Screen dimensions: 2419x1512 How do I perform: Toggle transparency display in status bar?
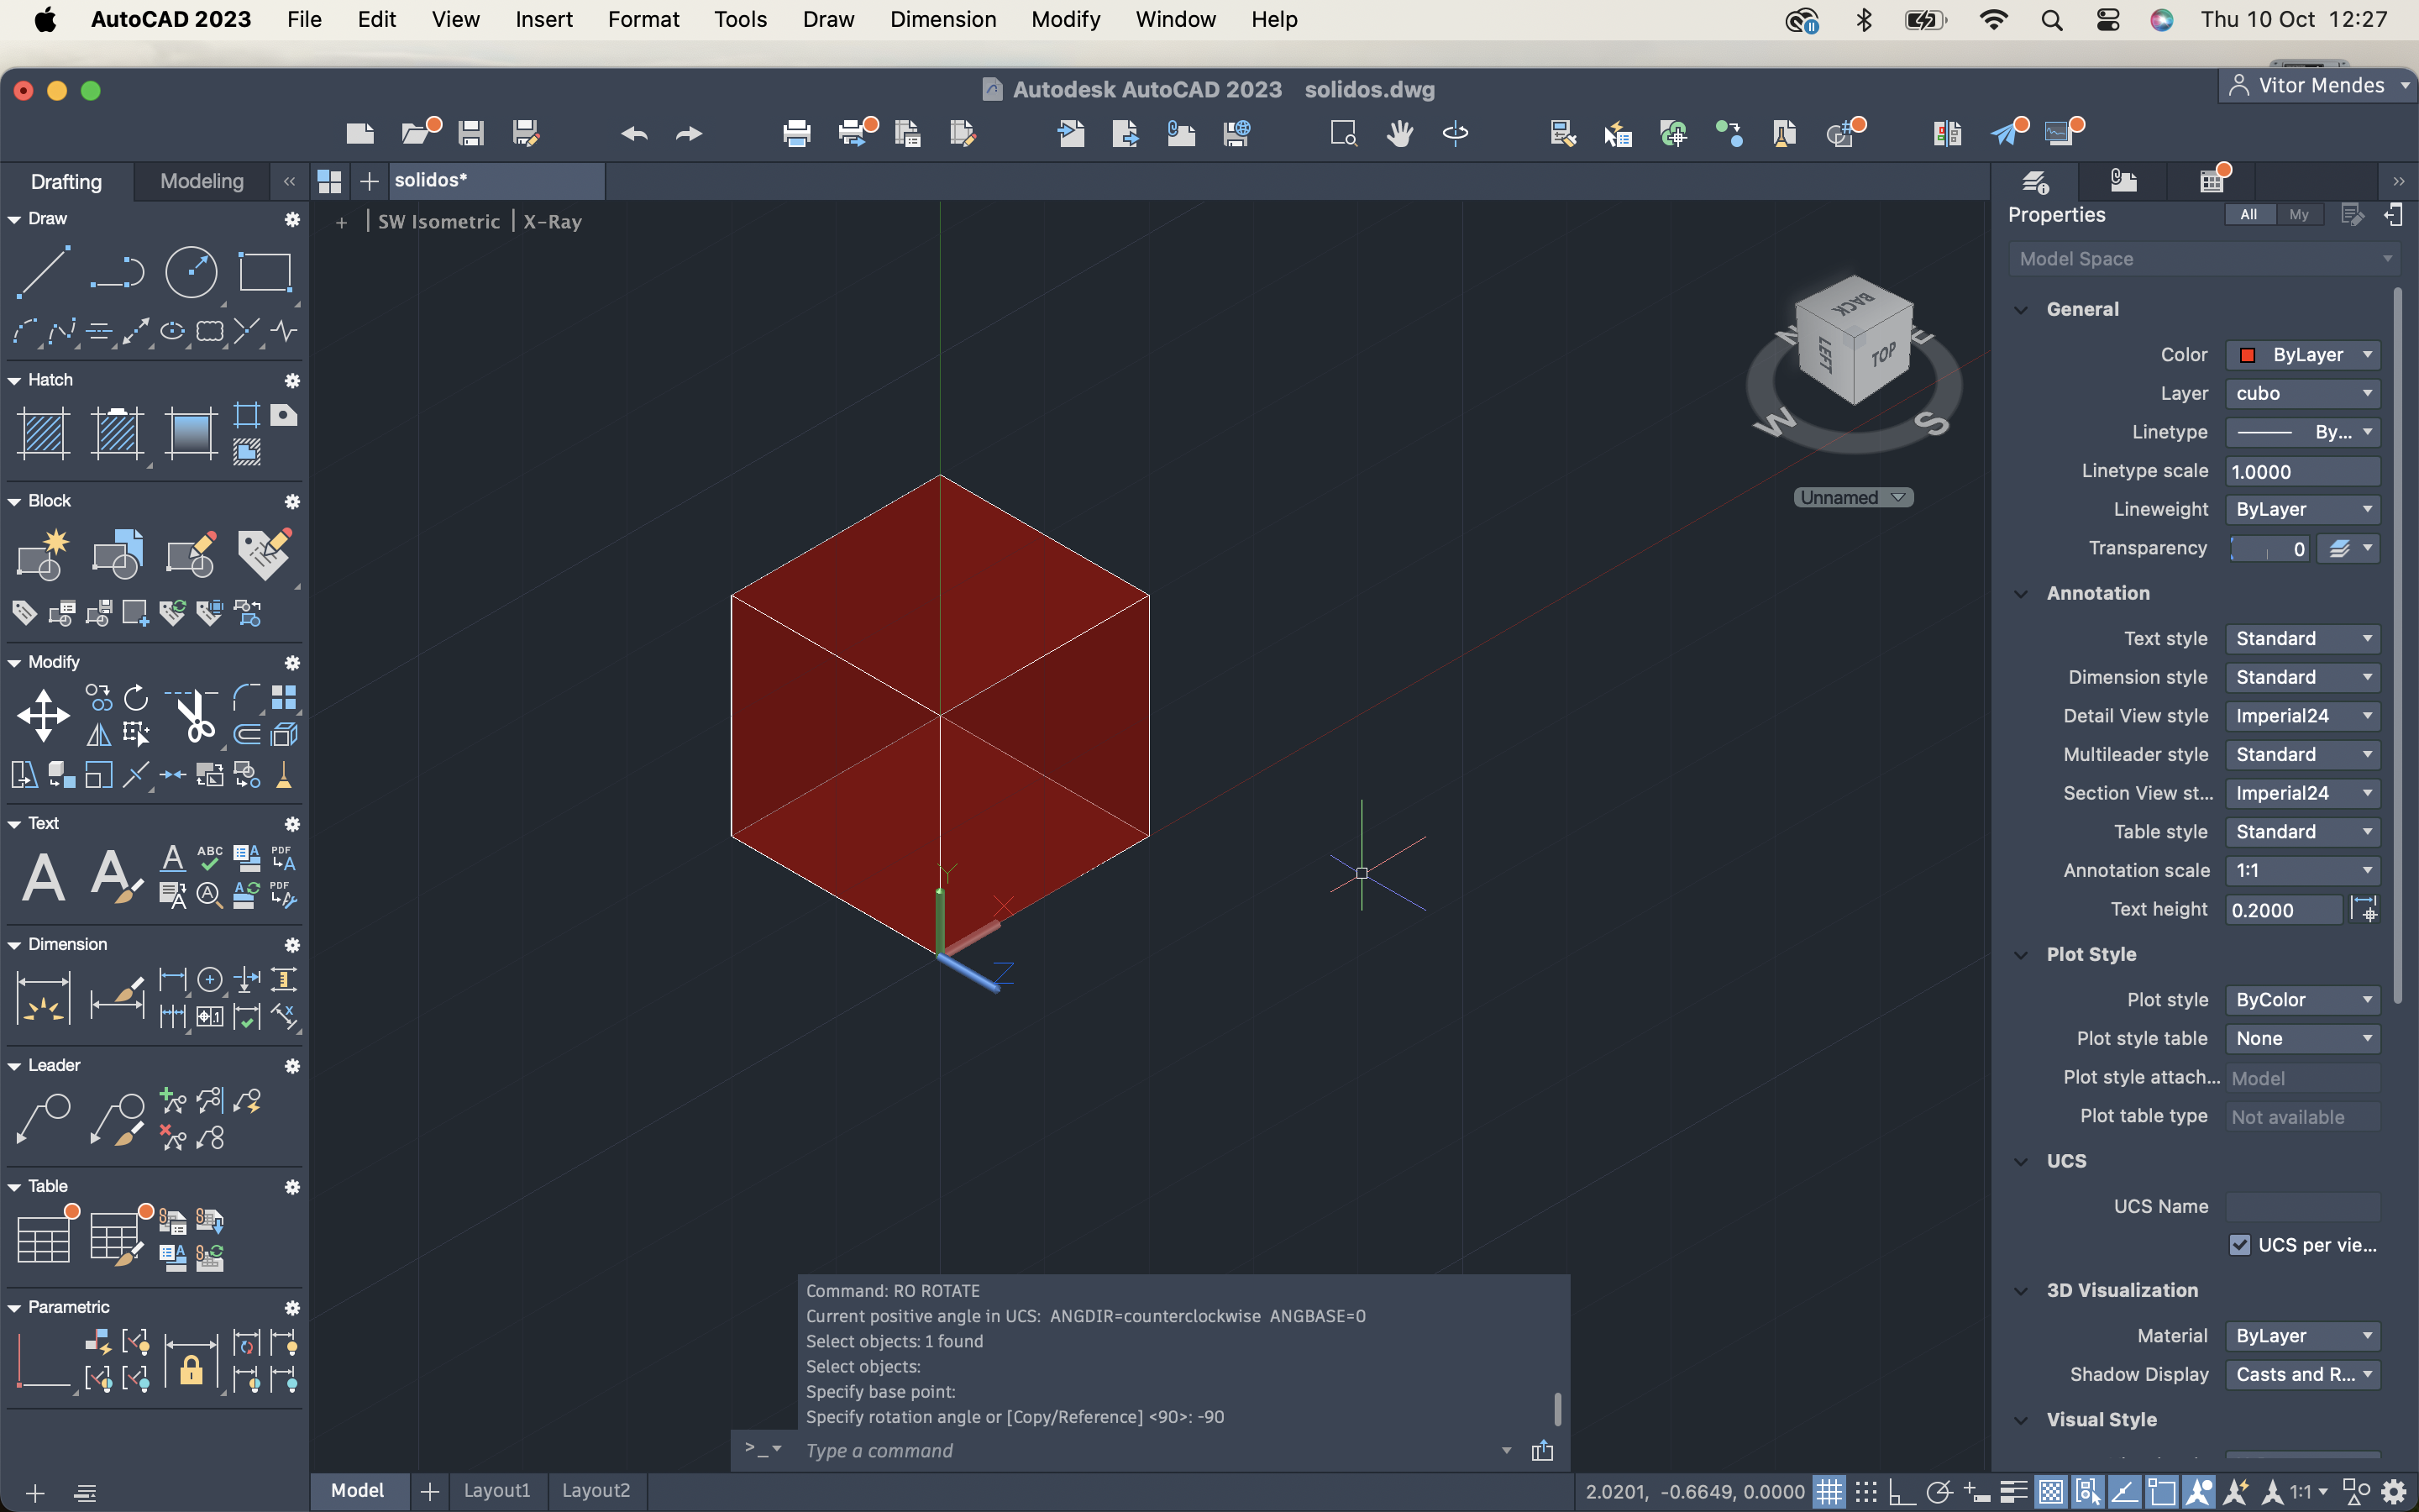point(2050,1492)
